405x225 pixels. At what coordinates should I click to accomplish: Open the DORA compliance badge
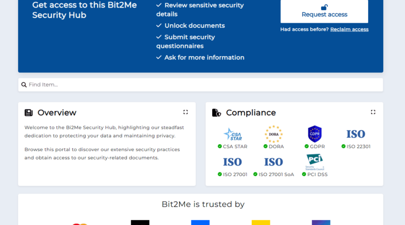pos(273,134)
